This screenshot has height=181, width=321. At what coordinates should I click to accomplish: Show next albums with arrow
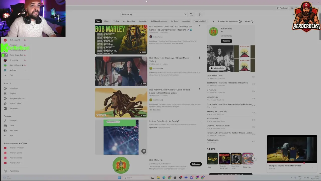254,158
